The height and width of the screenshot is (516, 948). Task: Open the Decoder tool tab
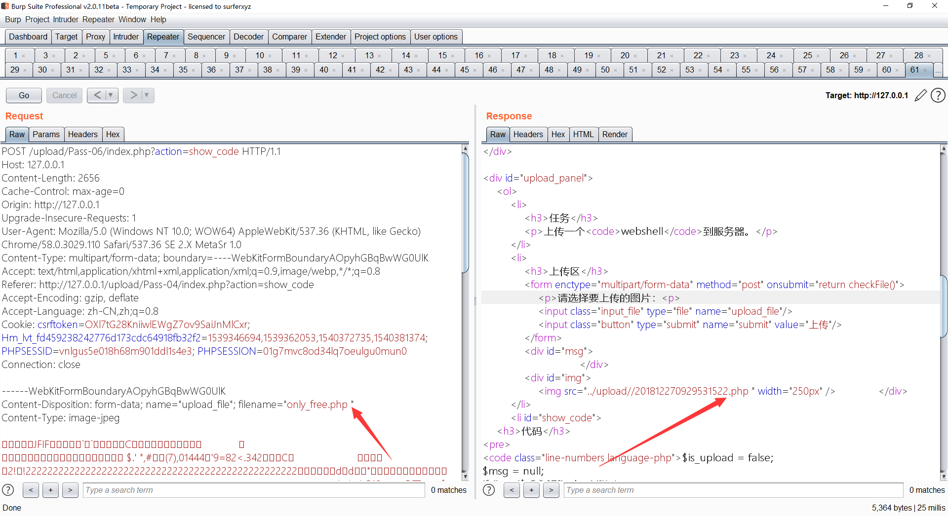click(248, 37)
